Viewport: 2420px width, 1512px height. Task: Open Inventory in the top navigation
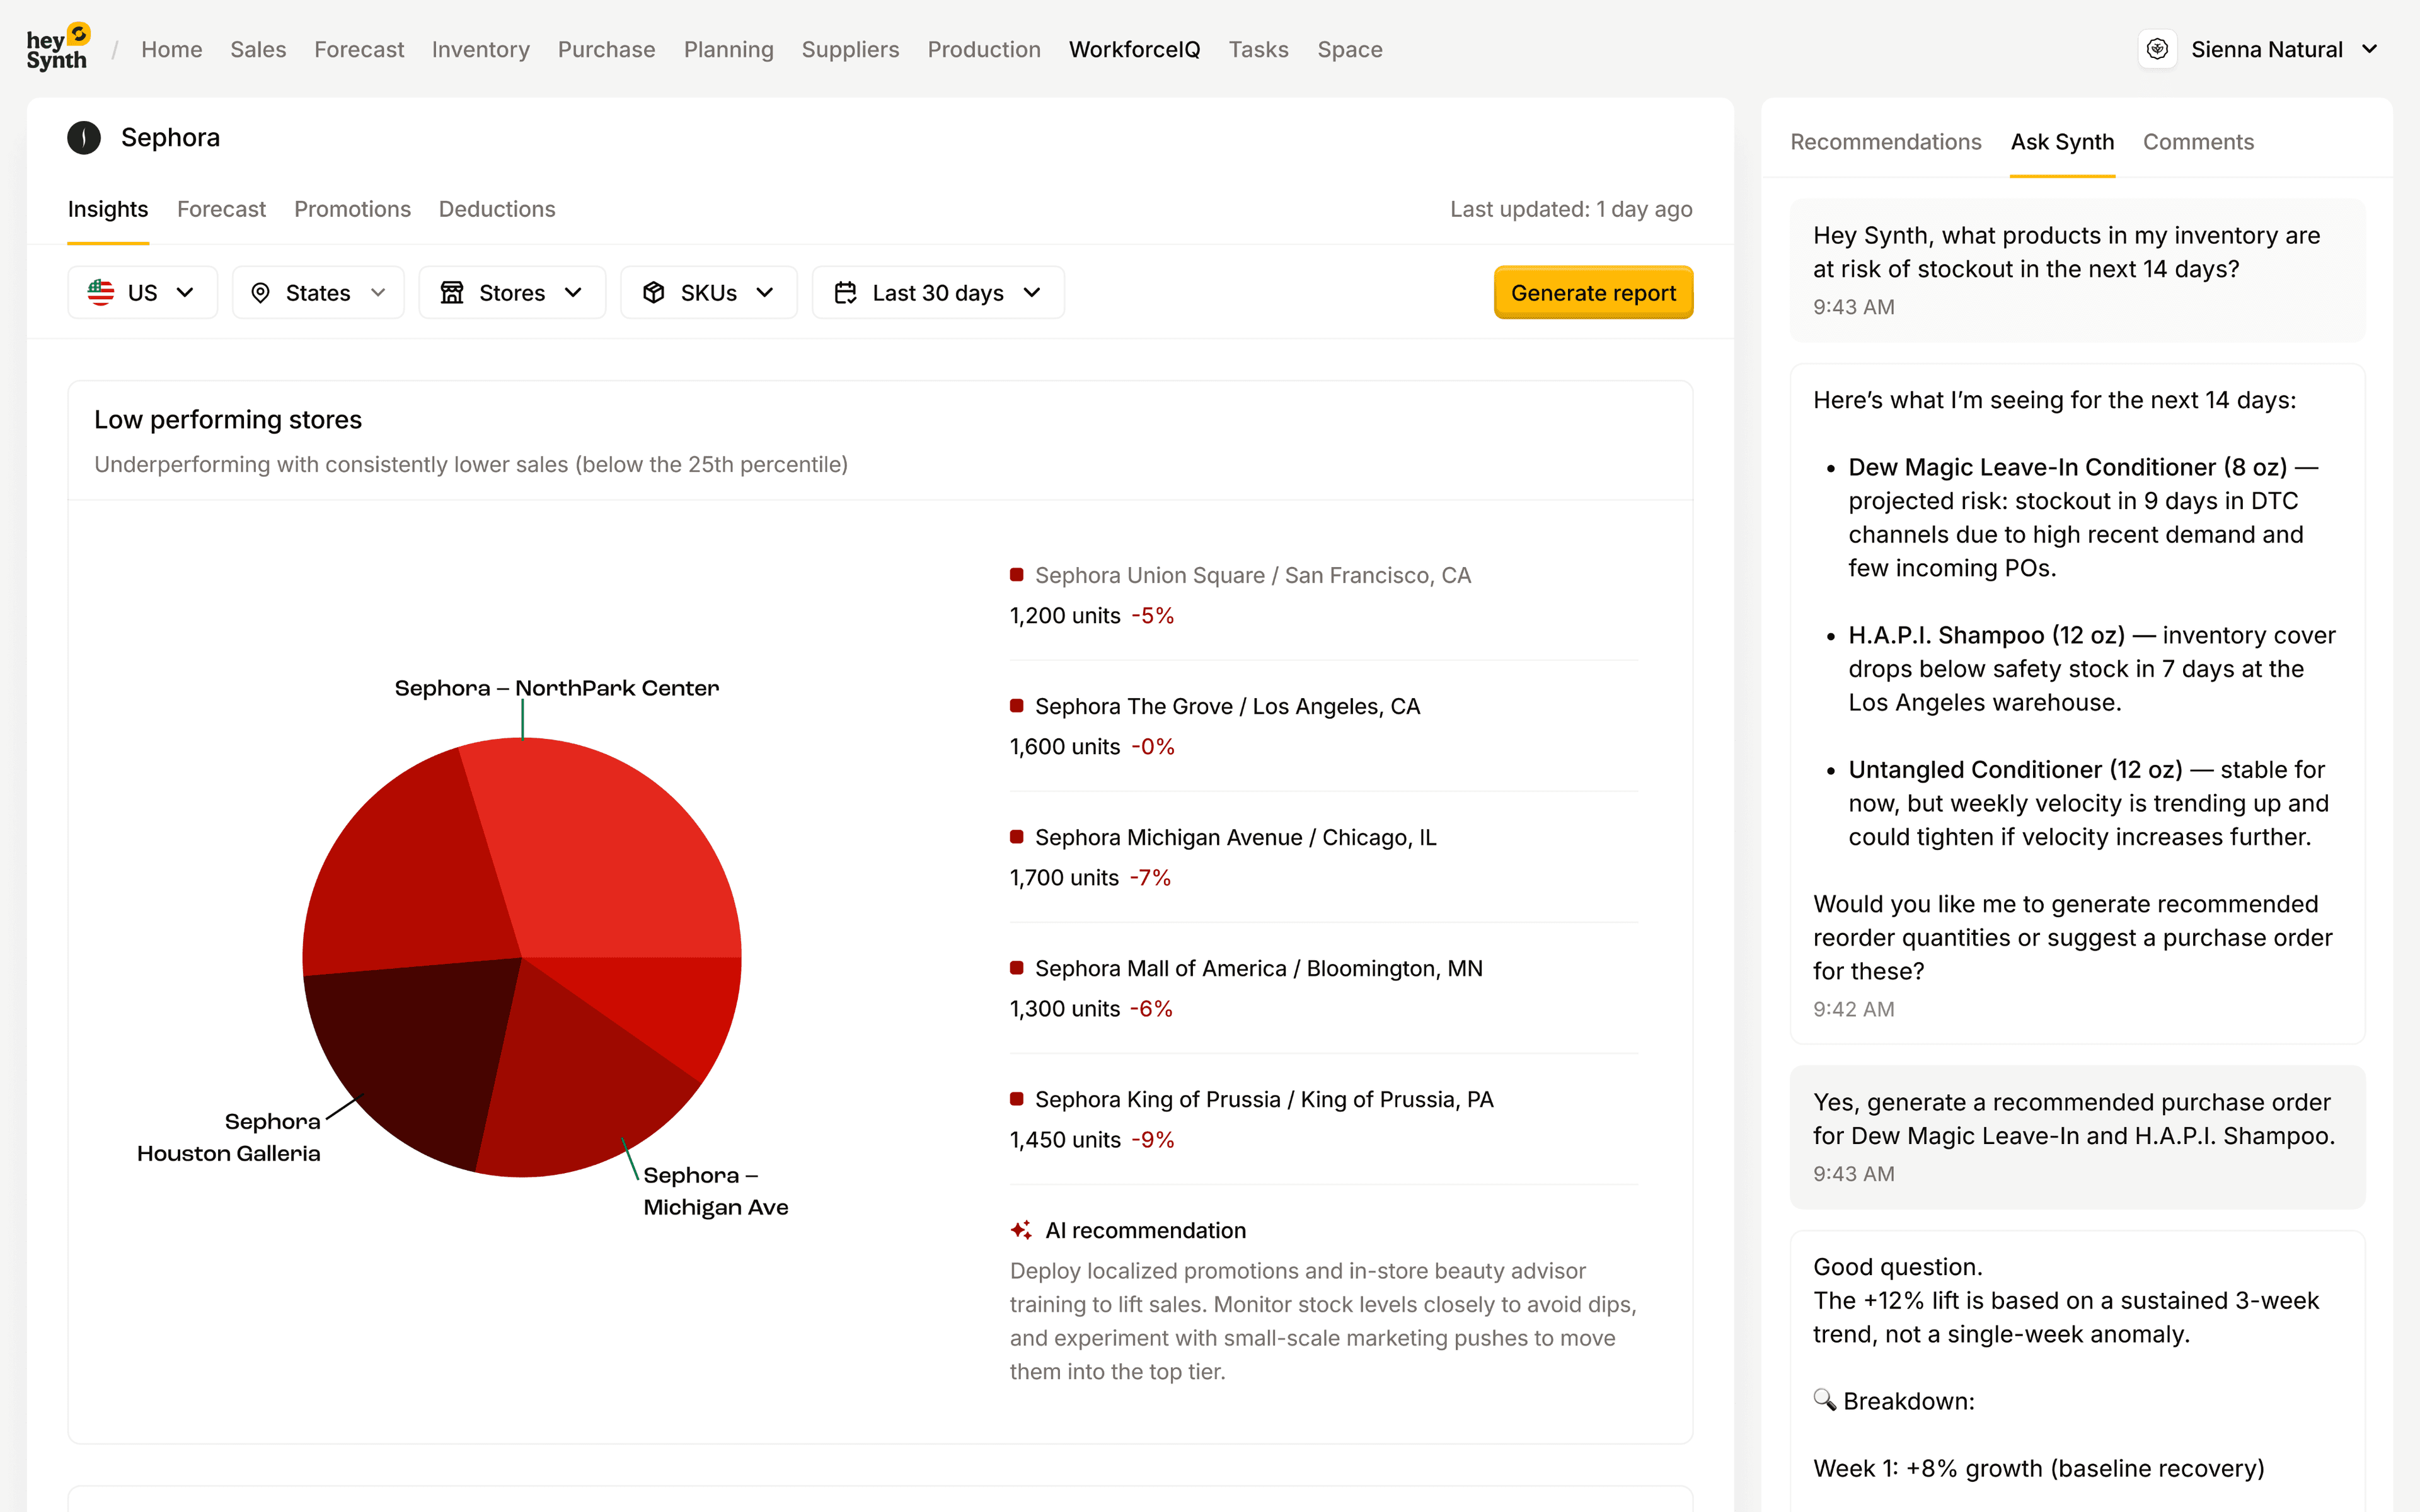pos(480,49)
